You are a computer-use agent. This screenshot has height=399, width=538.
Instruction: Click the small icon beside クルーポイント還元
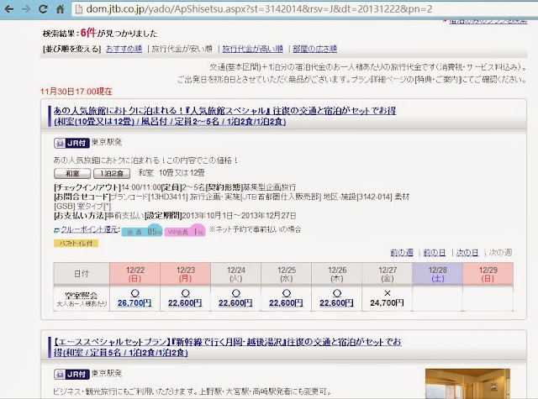pos(56,230)
